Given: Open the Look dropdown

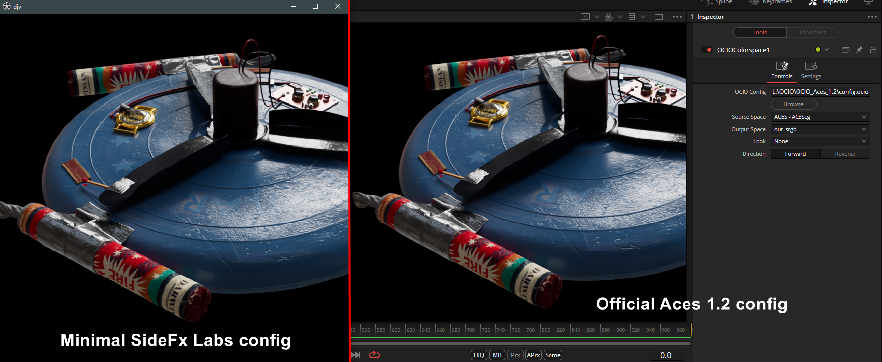Looking at the screenshot, I should 820,141.
